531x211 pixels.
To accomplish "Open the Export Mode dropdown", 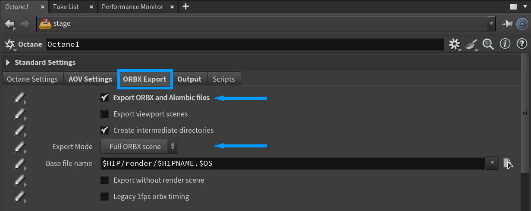I will click(139, 147).
